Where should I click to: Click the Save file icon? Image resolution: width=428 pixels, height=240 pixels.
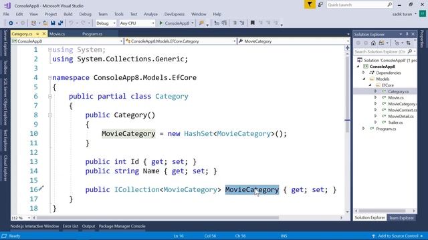tap(53, 23)
